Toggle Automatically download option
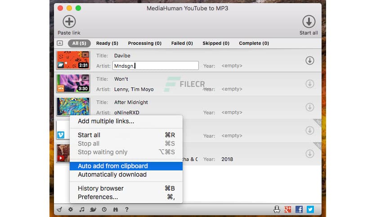Image resolution: width=376 pixels, height=217 pixels. click(x=126, y=174)
